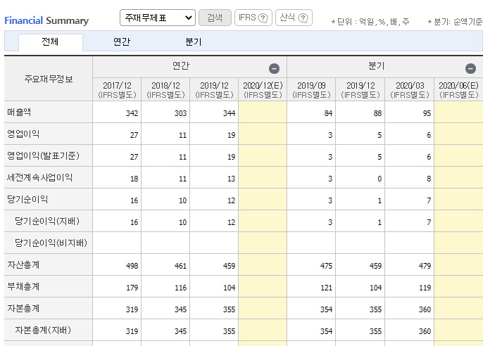Select the 영업이익(발표기준) row label
Screen dimensions: 490x346
tap(43, 155)
